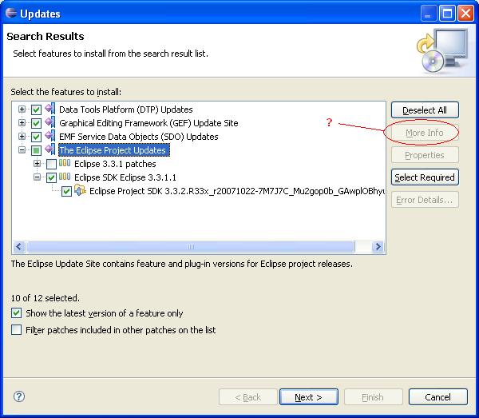Click the disabled Error Details button
The width and height of the screenshot is (479, 418).
(425, 200)
